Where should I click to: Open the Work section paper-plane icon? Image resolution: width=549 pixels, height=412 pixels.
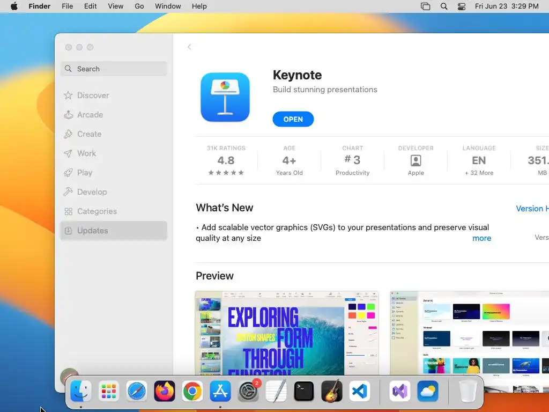pos(114,153)
